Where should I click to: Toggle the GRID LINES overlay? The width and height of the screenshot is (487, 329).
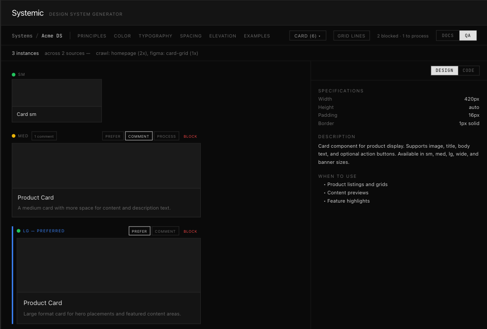[351, 36]
